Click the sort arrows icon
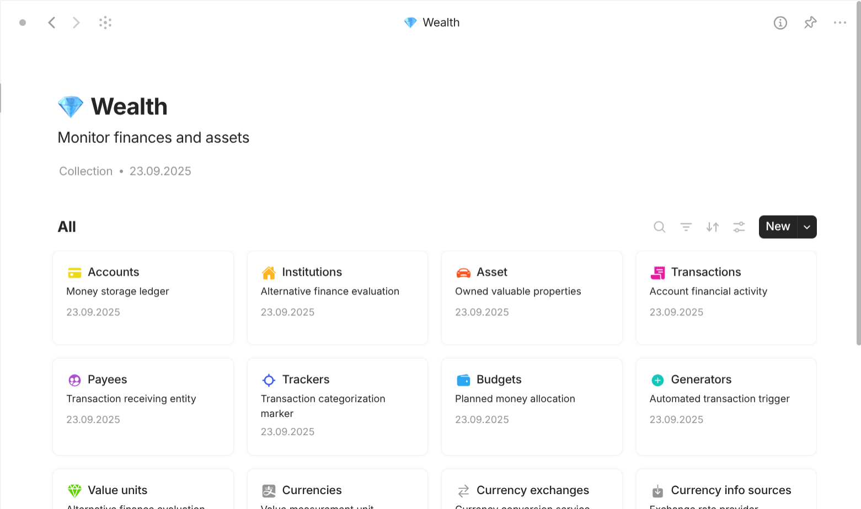861x509 pixels. 712,227
